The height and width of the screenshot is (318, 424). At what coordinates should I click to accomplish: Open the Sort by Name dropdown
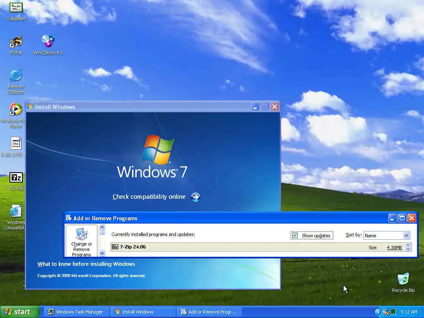point(406,236)
